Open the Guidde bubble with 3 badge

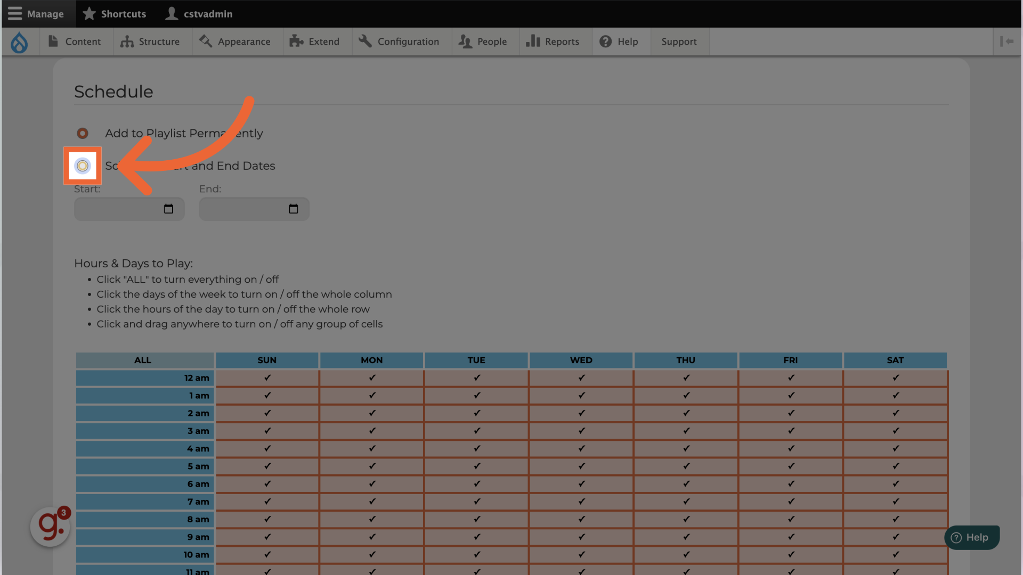point(50,526)
